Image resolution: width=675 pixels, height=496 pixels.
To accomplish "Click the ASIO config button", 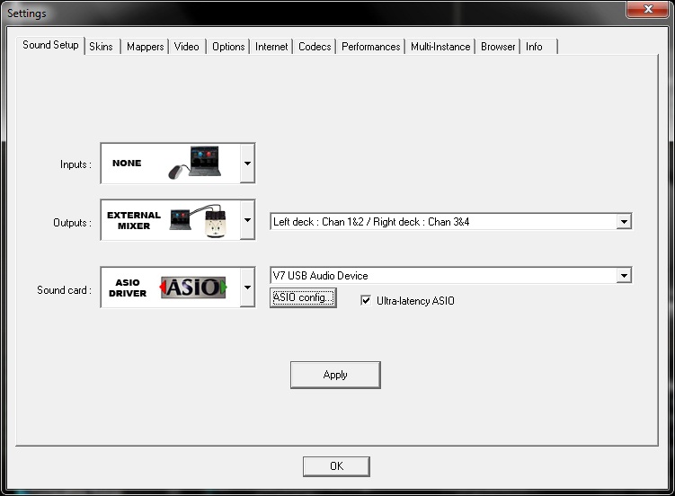I will [303, 297].
